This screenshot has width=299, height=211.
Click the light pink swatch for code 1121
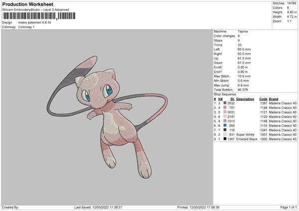click(x=225, y=112)
